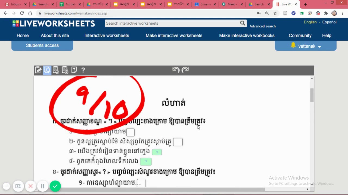
Task: Click the blue K extension icon
Action: (293, 13)
